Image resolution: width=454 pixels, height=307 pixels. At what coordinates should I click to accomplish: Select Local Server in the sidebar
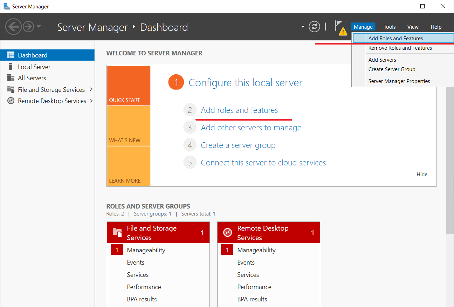(34, 67)
